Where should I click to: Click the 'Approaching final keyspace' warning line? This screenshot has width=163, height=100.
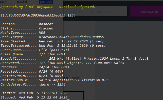48,7
